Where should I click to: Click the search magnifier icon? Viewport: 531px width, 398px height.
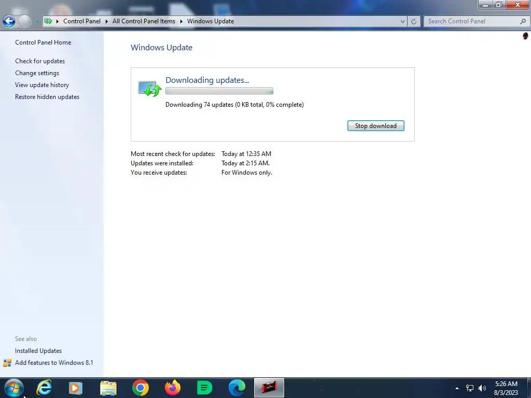coord(523,21)
